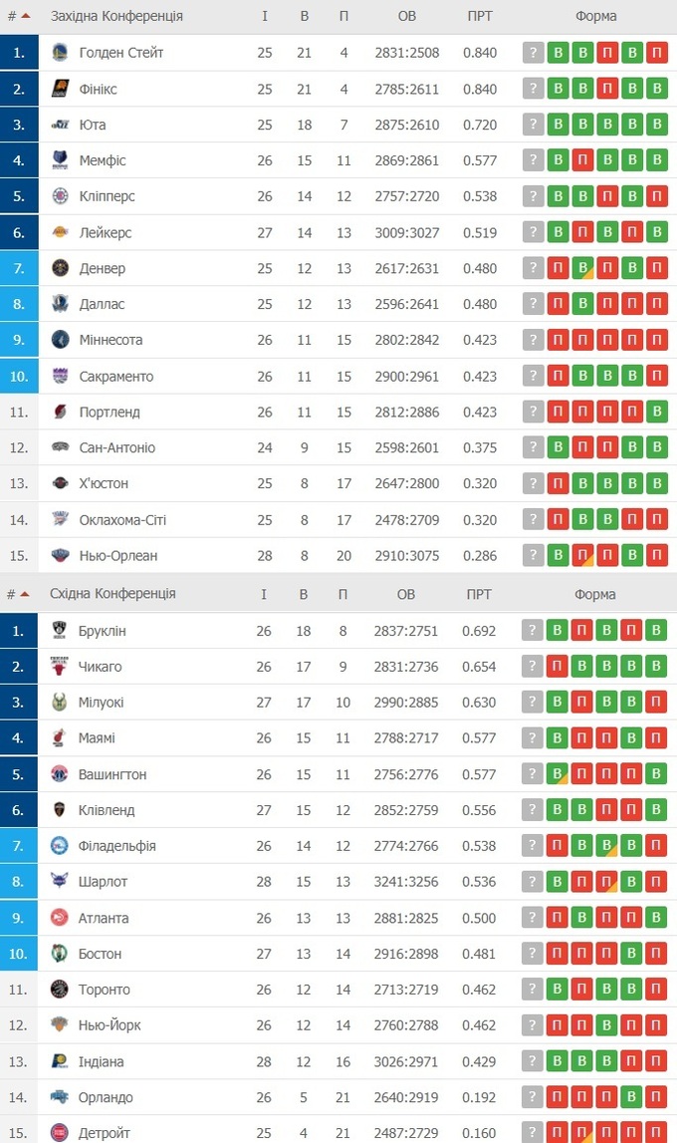677x1143 pixels.
Task: Open the Юта team link
Action: tap(93, 125)
